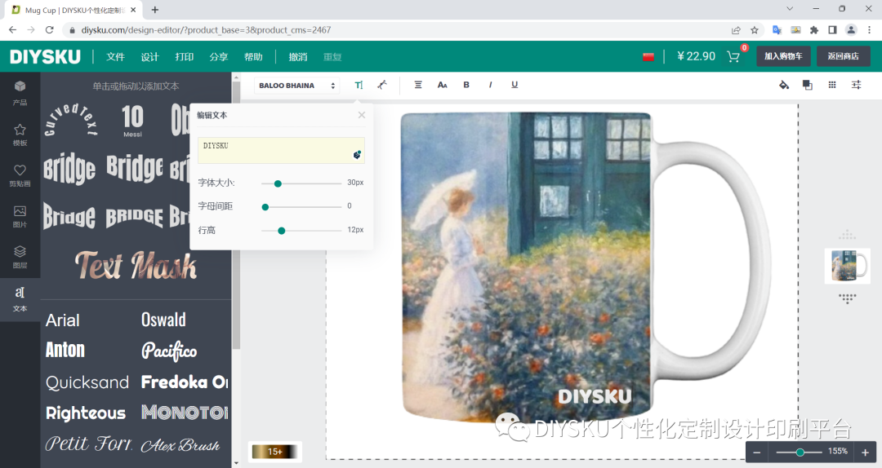This screenshot has height=468, width=882.
Task: Open the BALOO BHAINA font dropdown
Action: (x=297, y=86)
